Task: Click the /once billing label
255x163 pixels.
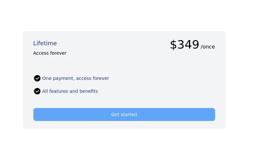Action: pyautogui.click(x=208, y=47)
